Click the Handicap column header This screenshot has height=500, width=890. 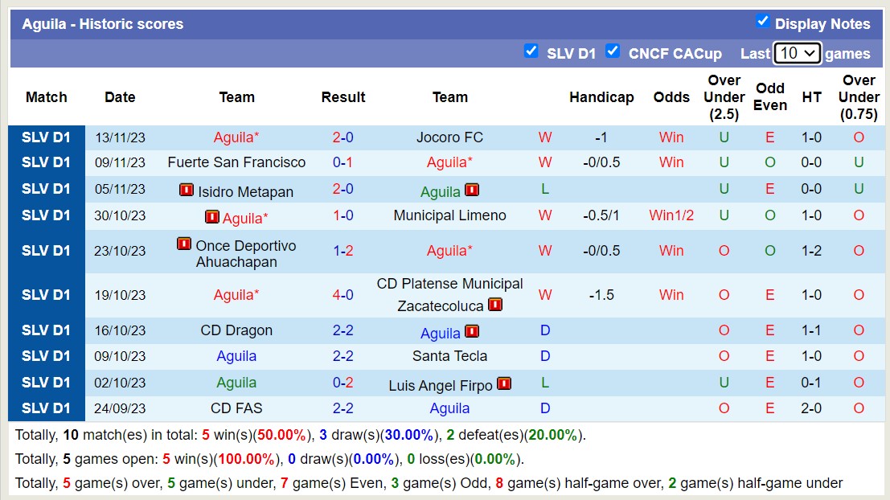pyautogui.click(x=601, y=97)
